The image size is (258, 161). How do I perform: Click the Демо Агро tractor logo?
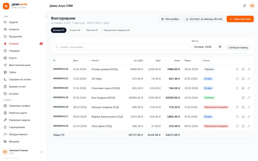pos(6,6)
